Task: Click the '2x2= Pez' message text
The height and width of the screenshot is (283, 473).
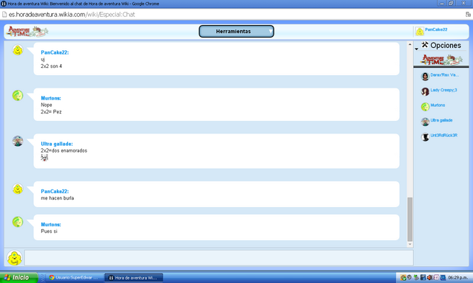Action: [51, 111]
